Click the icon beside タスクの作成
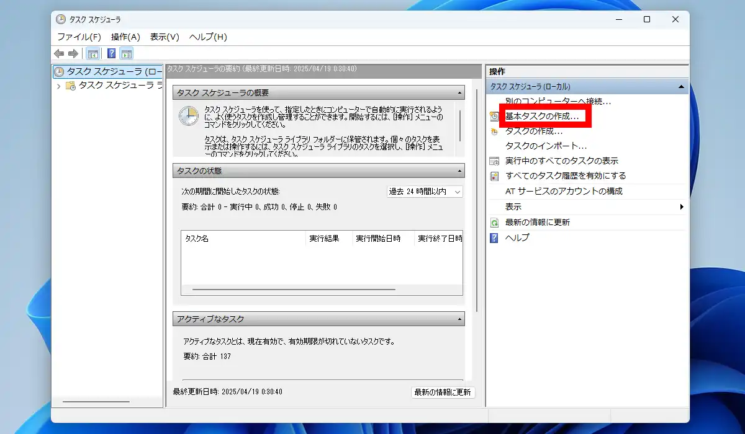The height and width of the screenshot is (434, 745). click(x=494, y=131)
